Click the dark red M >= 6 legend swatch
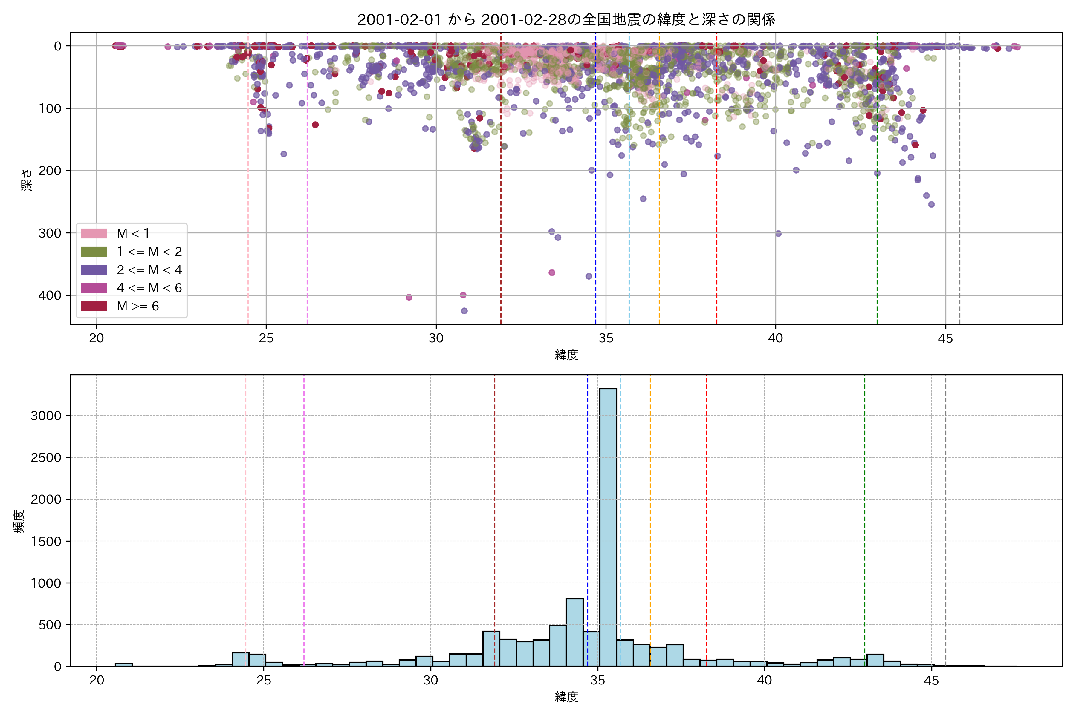 pos(94,306)
